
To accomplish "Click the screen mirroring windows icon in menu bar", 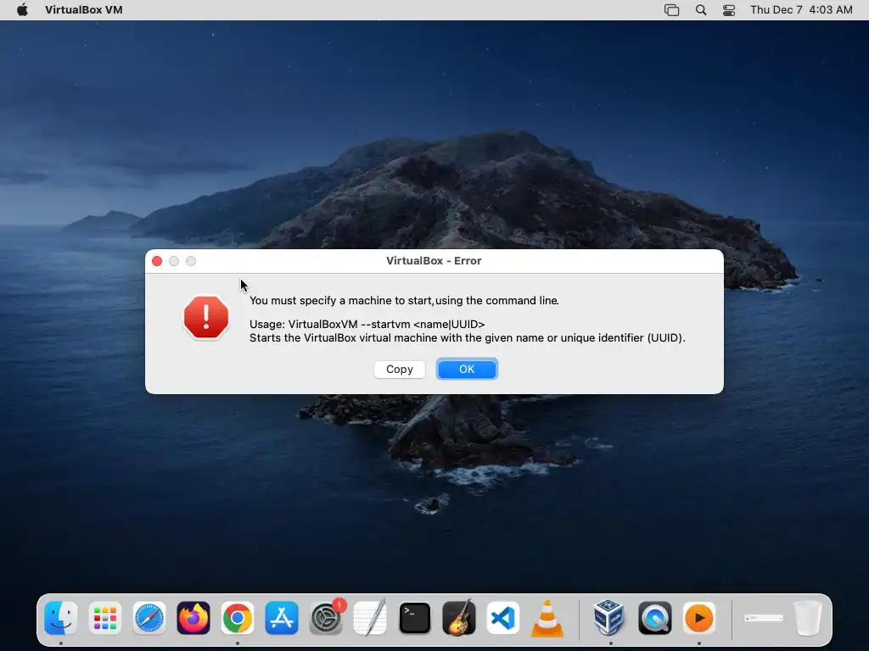I will tap(672, 10).
